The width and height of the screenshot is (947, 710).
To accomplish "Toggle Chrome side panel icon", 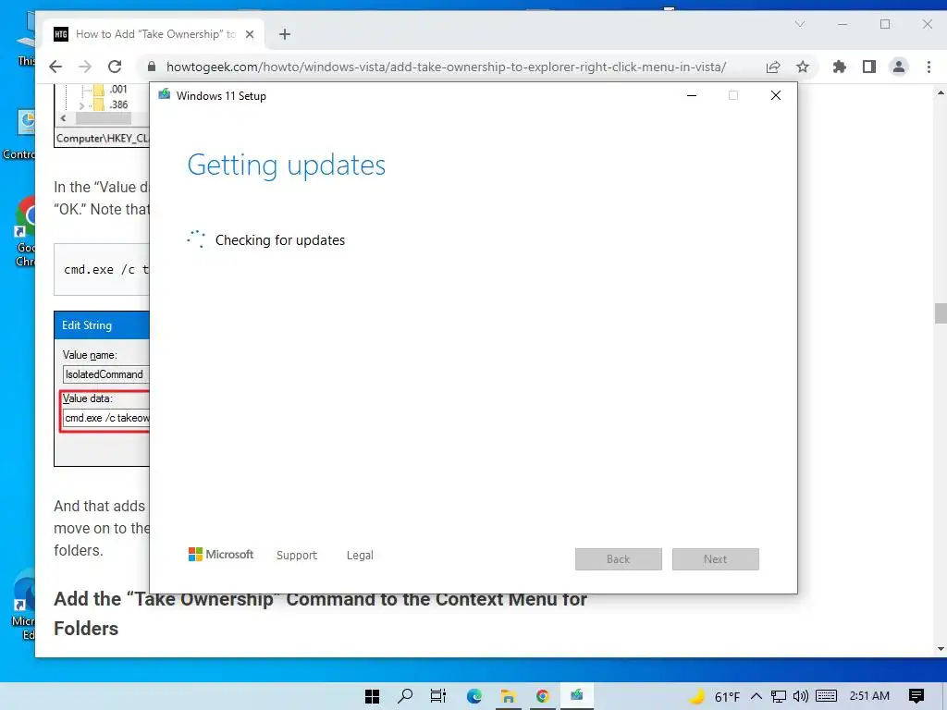I will coord(869,67).
